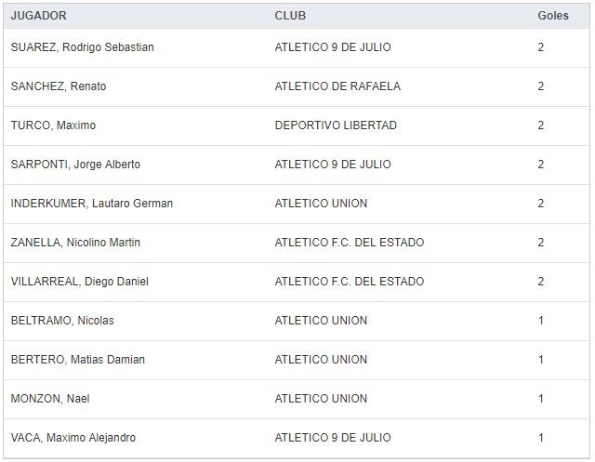The image size is (595, 462).
Task: Click the JUGADOR column header
Action: (x=38, y=16)
